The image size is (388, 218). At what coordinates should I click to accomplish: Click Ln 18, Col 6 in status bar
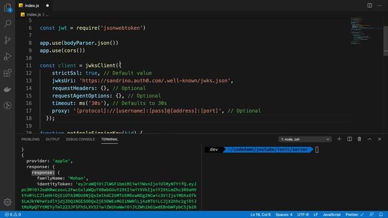click(260, 214)
